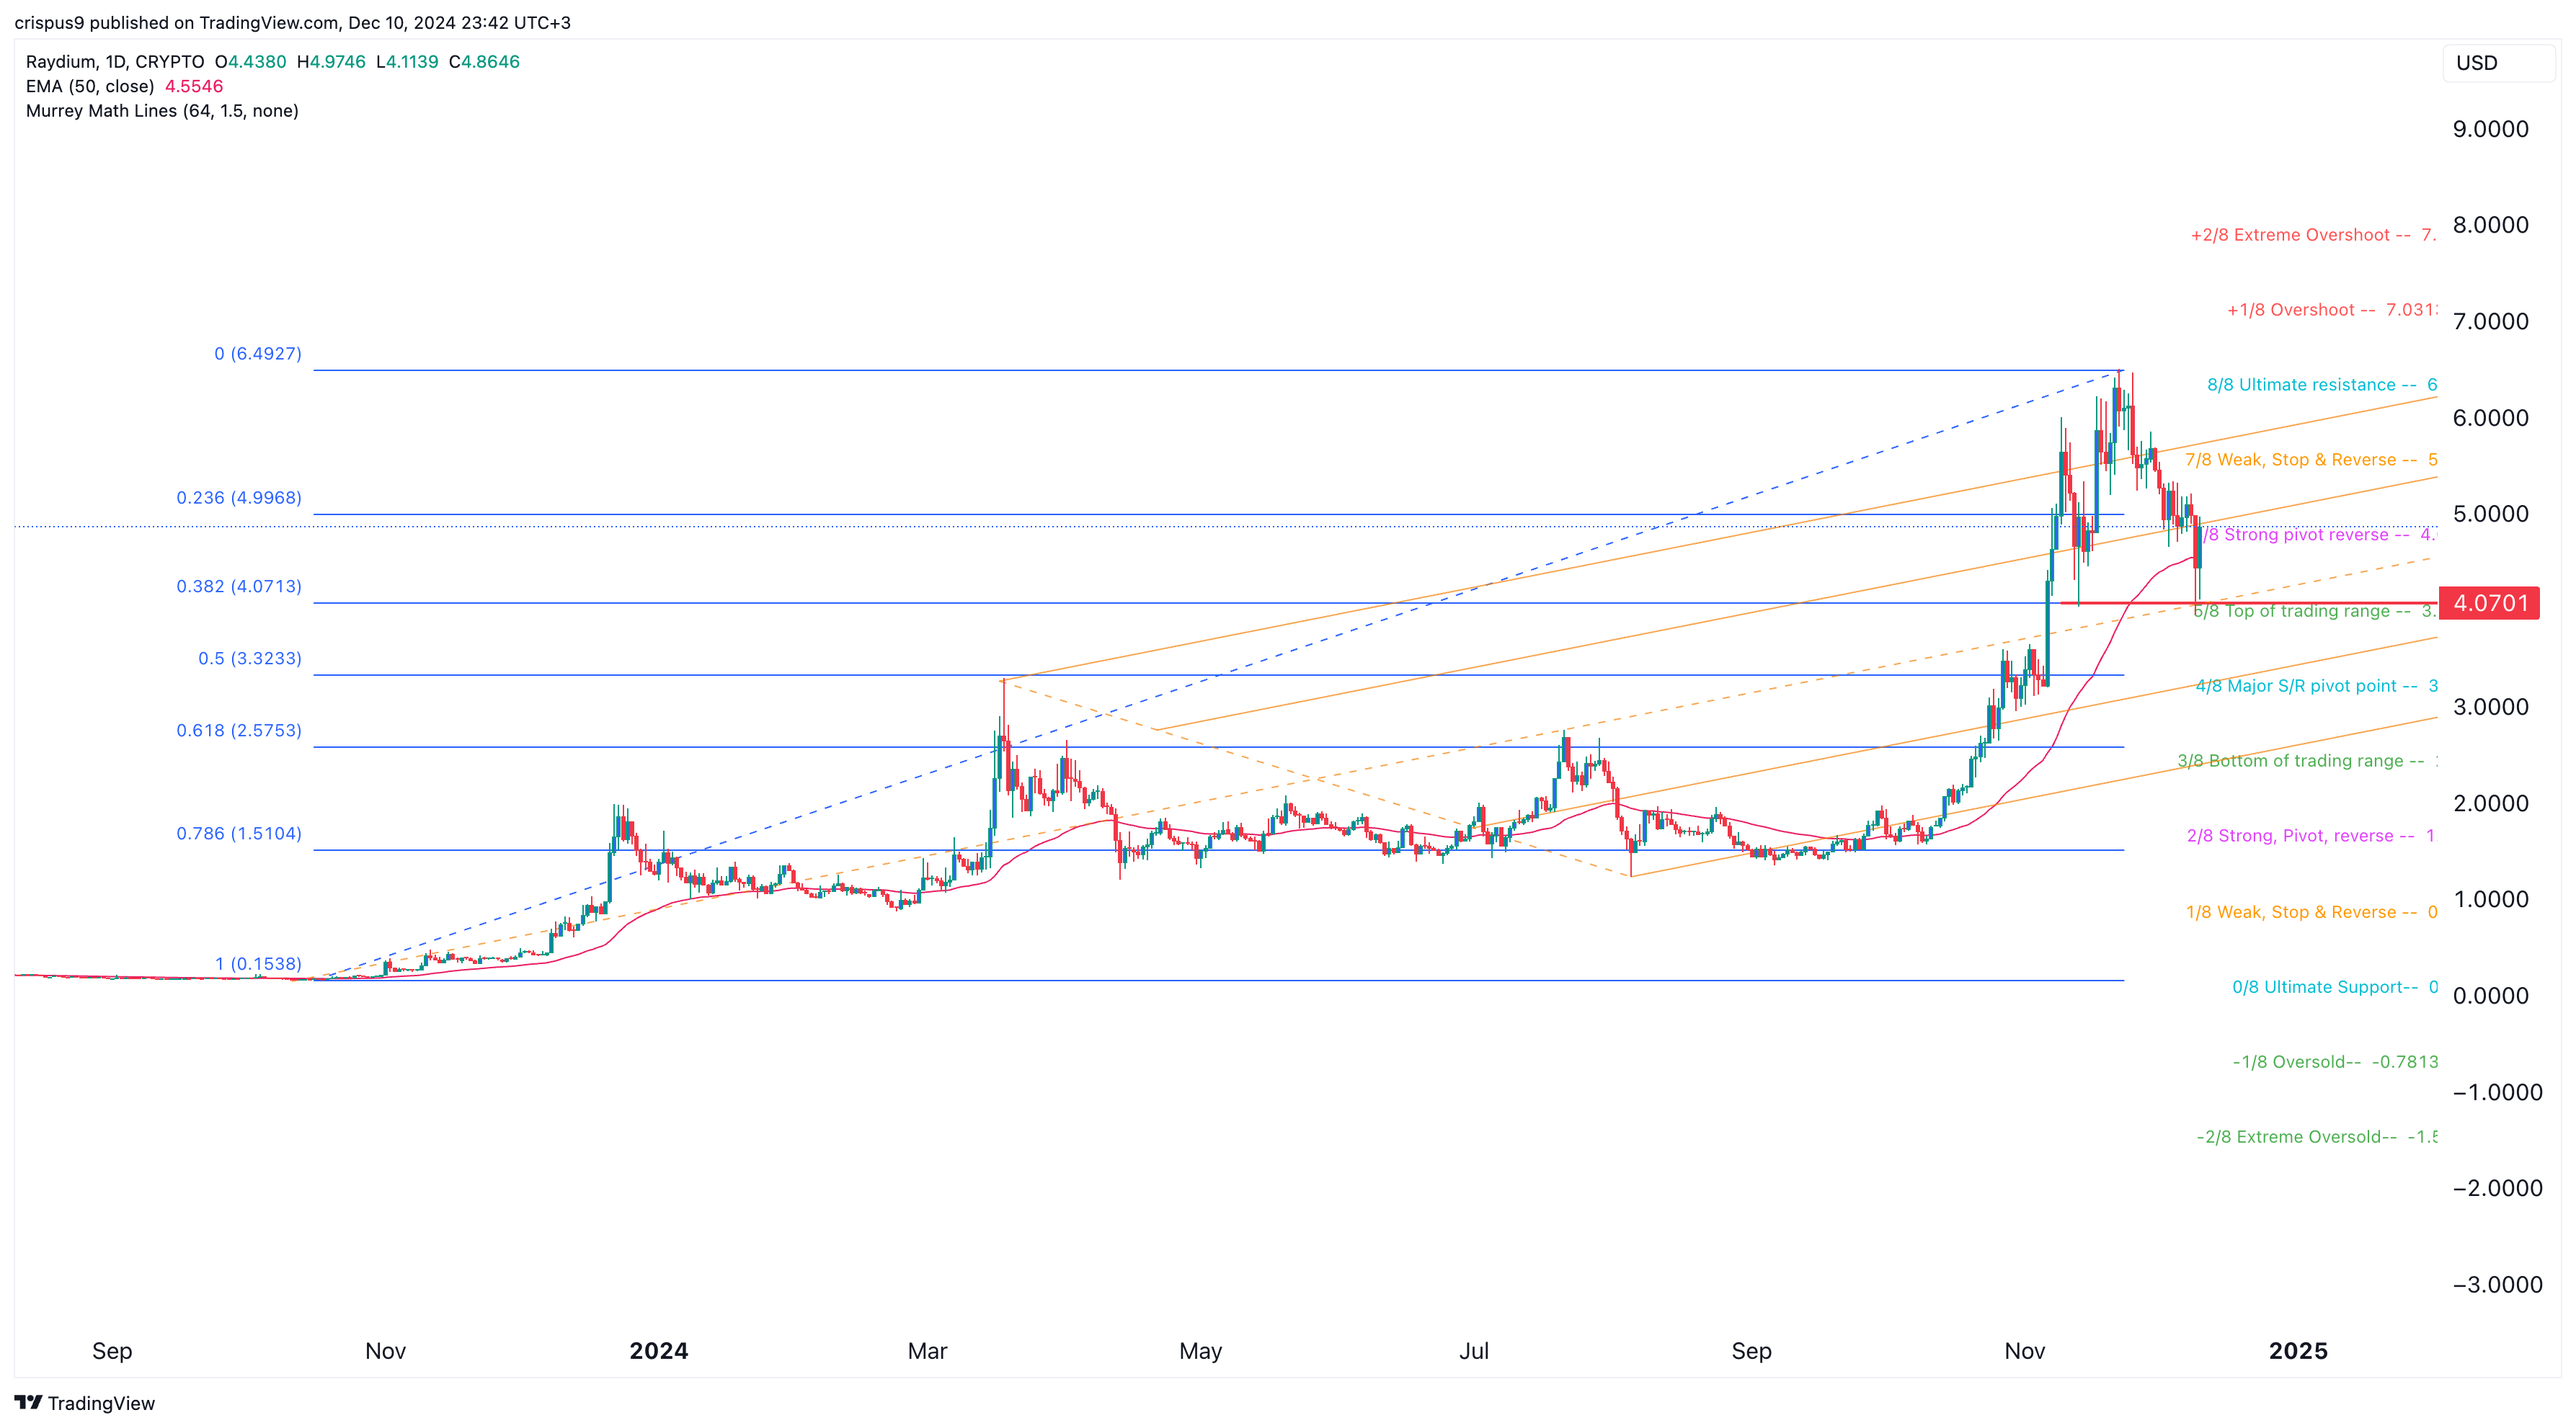Select the 0.5 (3.3233) Fibonacci label
This screenshot has width=2576, height=1428.
coord(249,659)
